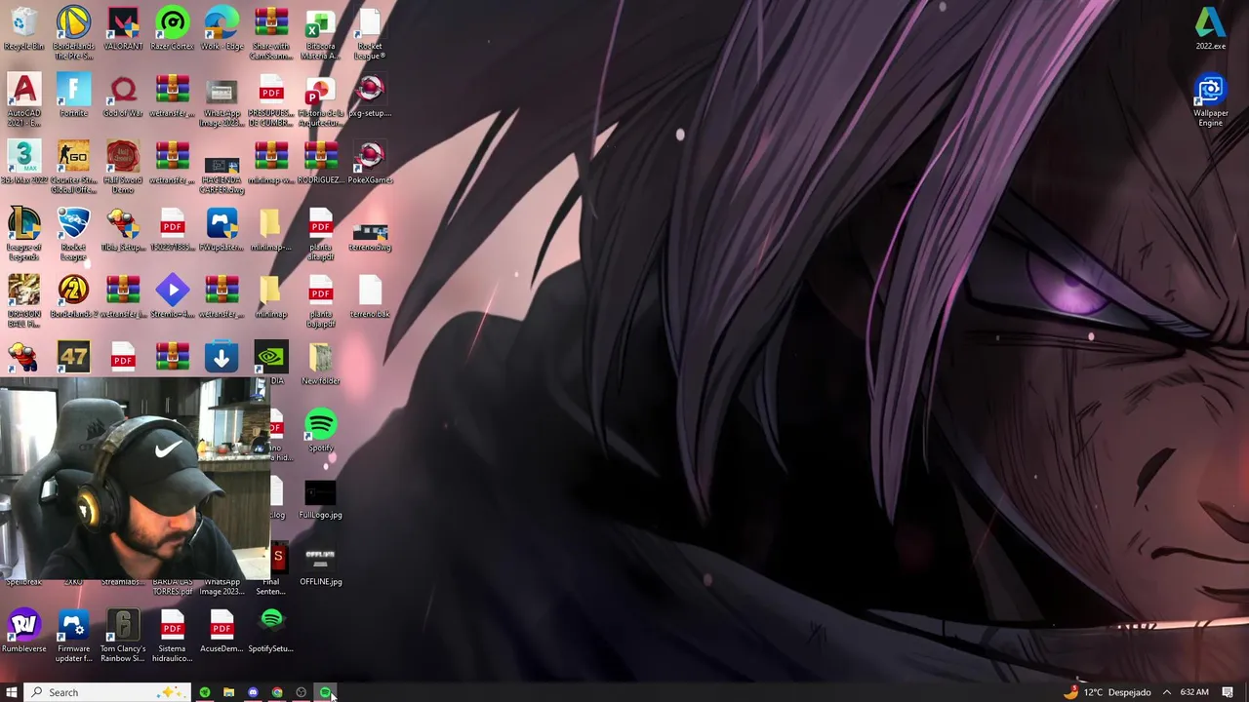Open the Bitácora Excel file
Screen dimensions: 1249x702
pos(320,32)
